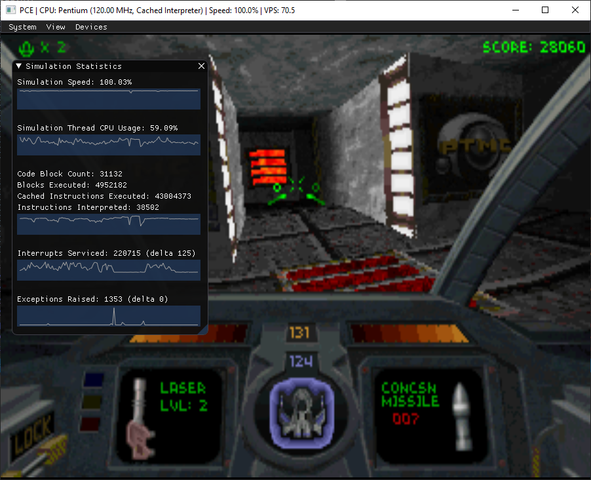Click the Interrupts Serviced graph
Image resolution: width=591 pixels, height=480 pixels.
(x=109, y=270)
